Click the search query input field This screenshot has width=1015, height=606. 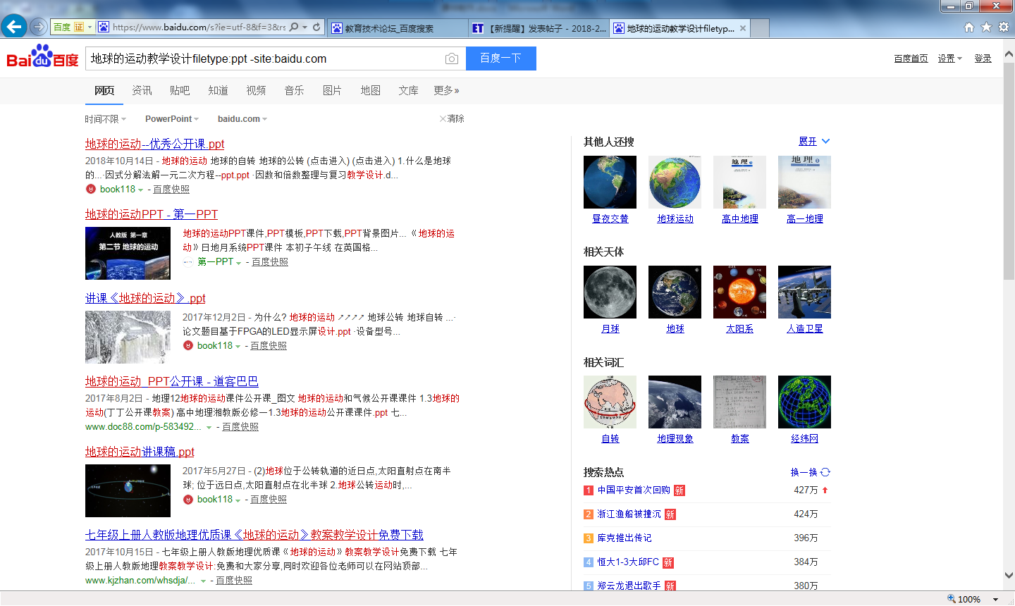pos(264,58)
